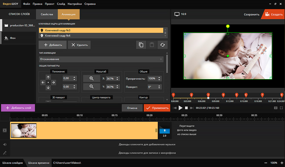This screenshot has width=285, height=167.
Task: Open the transition after the slide
Action: [165, 131]
